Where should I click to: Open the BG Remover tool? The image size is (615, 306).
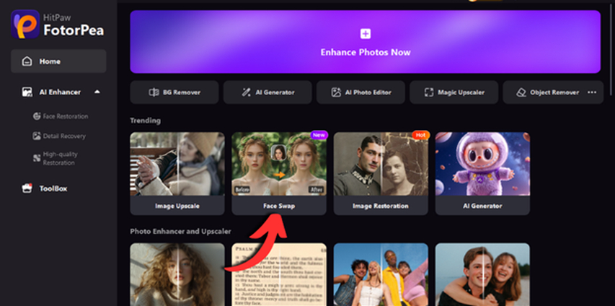[174, 92]
